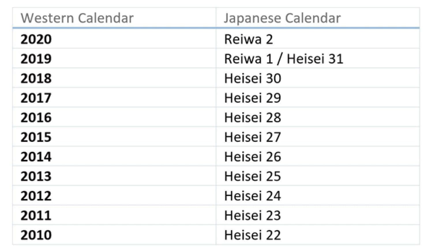Select the Reiwa 1 / Heisei 31 cell

tap(283, 59)
